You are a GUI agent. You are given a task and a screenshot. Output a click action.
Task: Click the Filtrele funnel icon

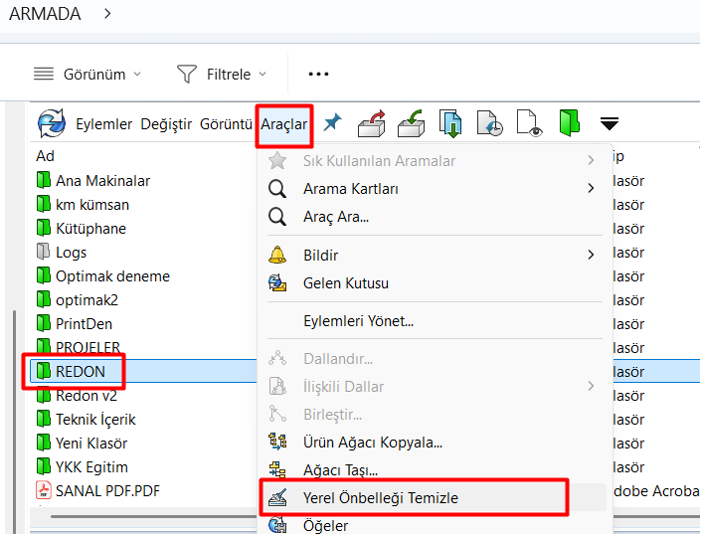click(x=186, y=75)
